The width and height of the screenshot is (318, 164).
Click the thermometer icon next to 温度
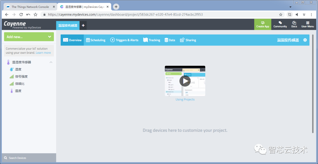(11, 91)
